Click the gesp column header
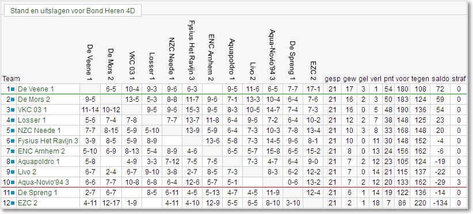The image size is (473, 214). (333, 79)
